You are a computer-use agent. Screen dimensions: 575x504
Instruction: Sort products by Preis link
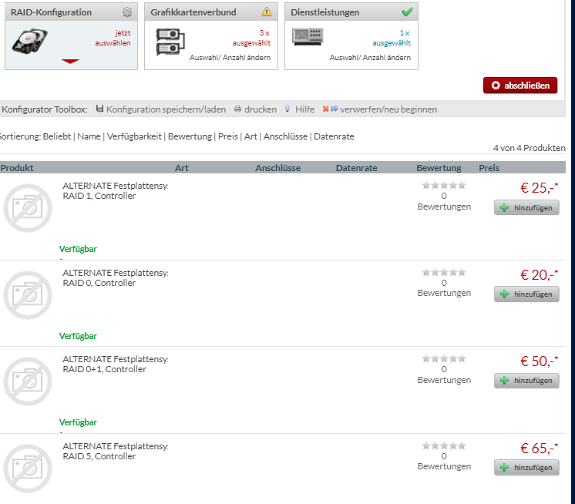pyautogui.click(x=227, y=136)
